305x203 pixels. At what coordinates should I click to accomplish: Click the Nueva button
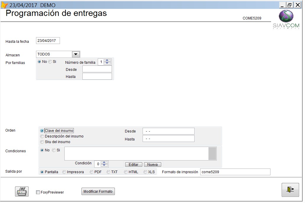[152, 164]
